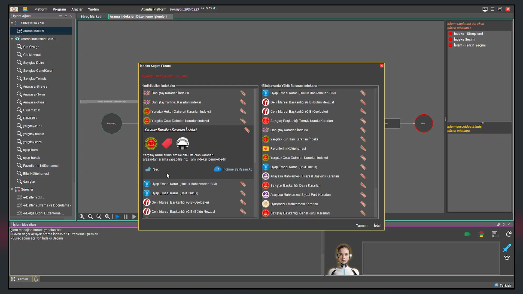Screen dimensions: 523x294
Task: Click the Tamam button
Action: click(x=361, y=225)
